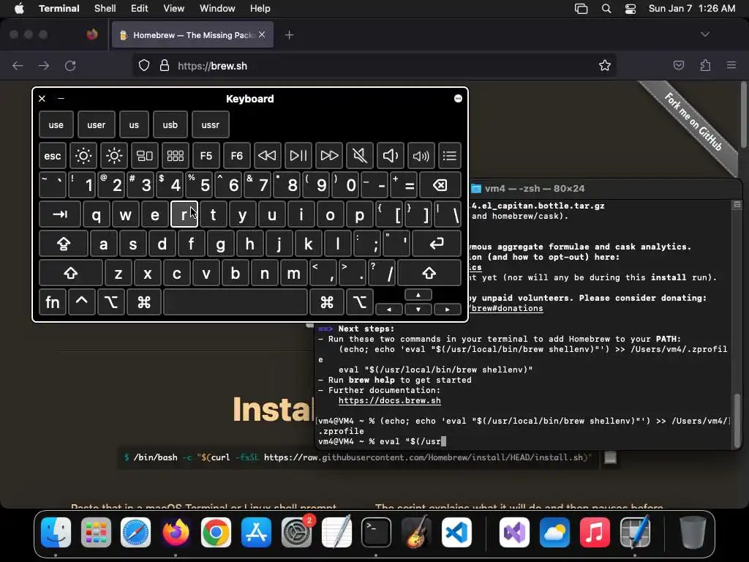Image resolution: width=749 pixels, height=562 pixels.
Task: Tap the left arrow key
Action: point(389,310)
